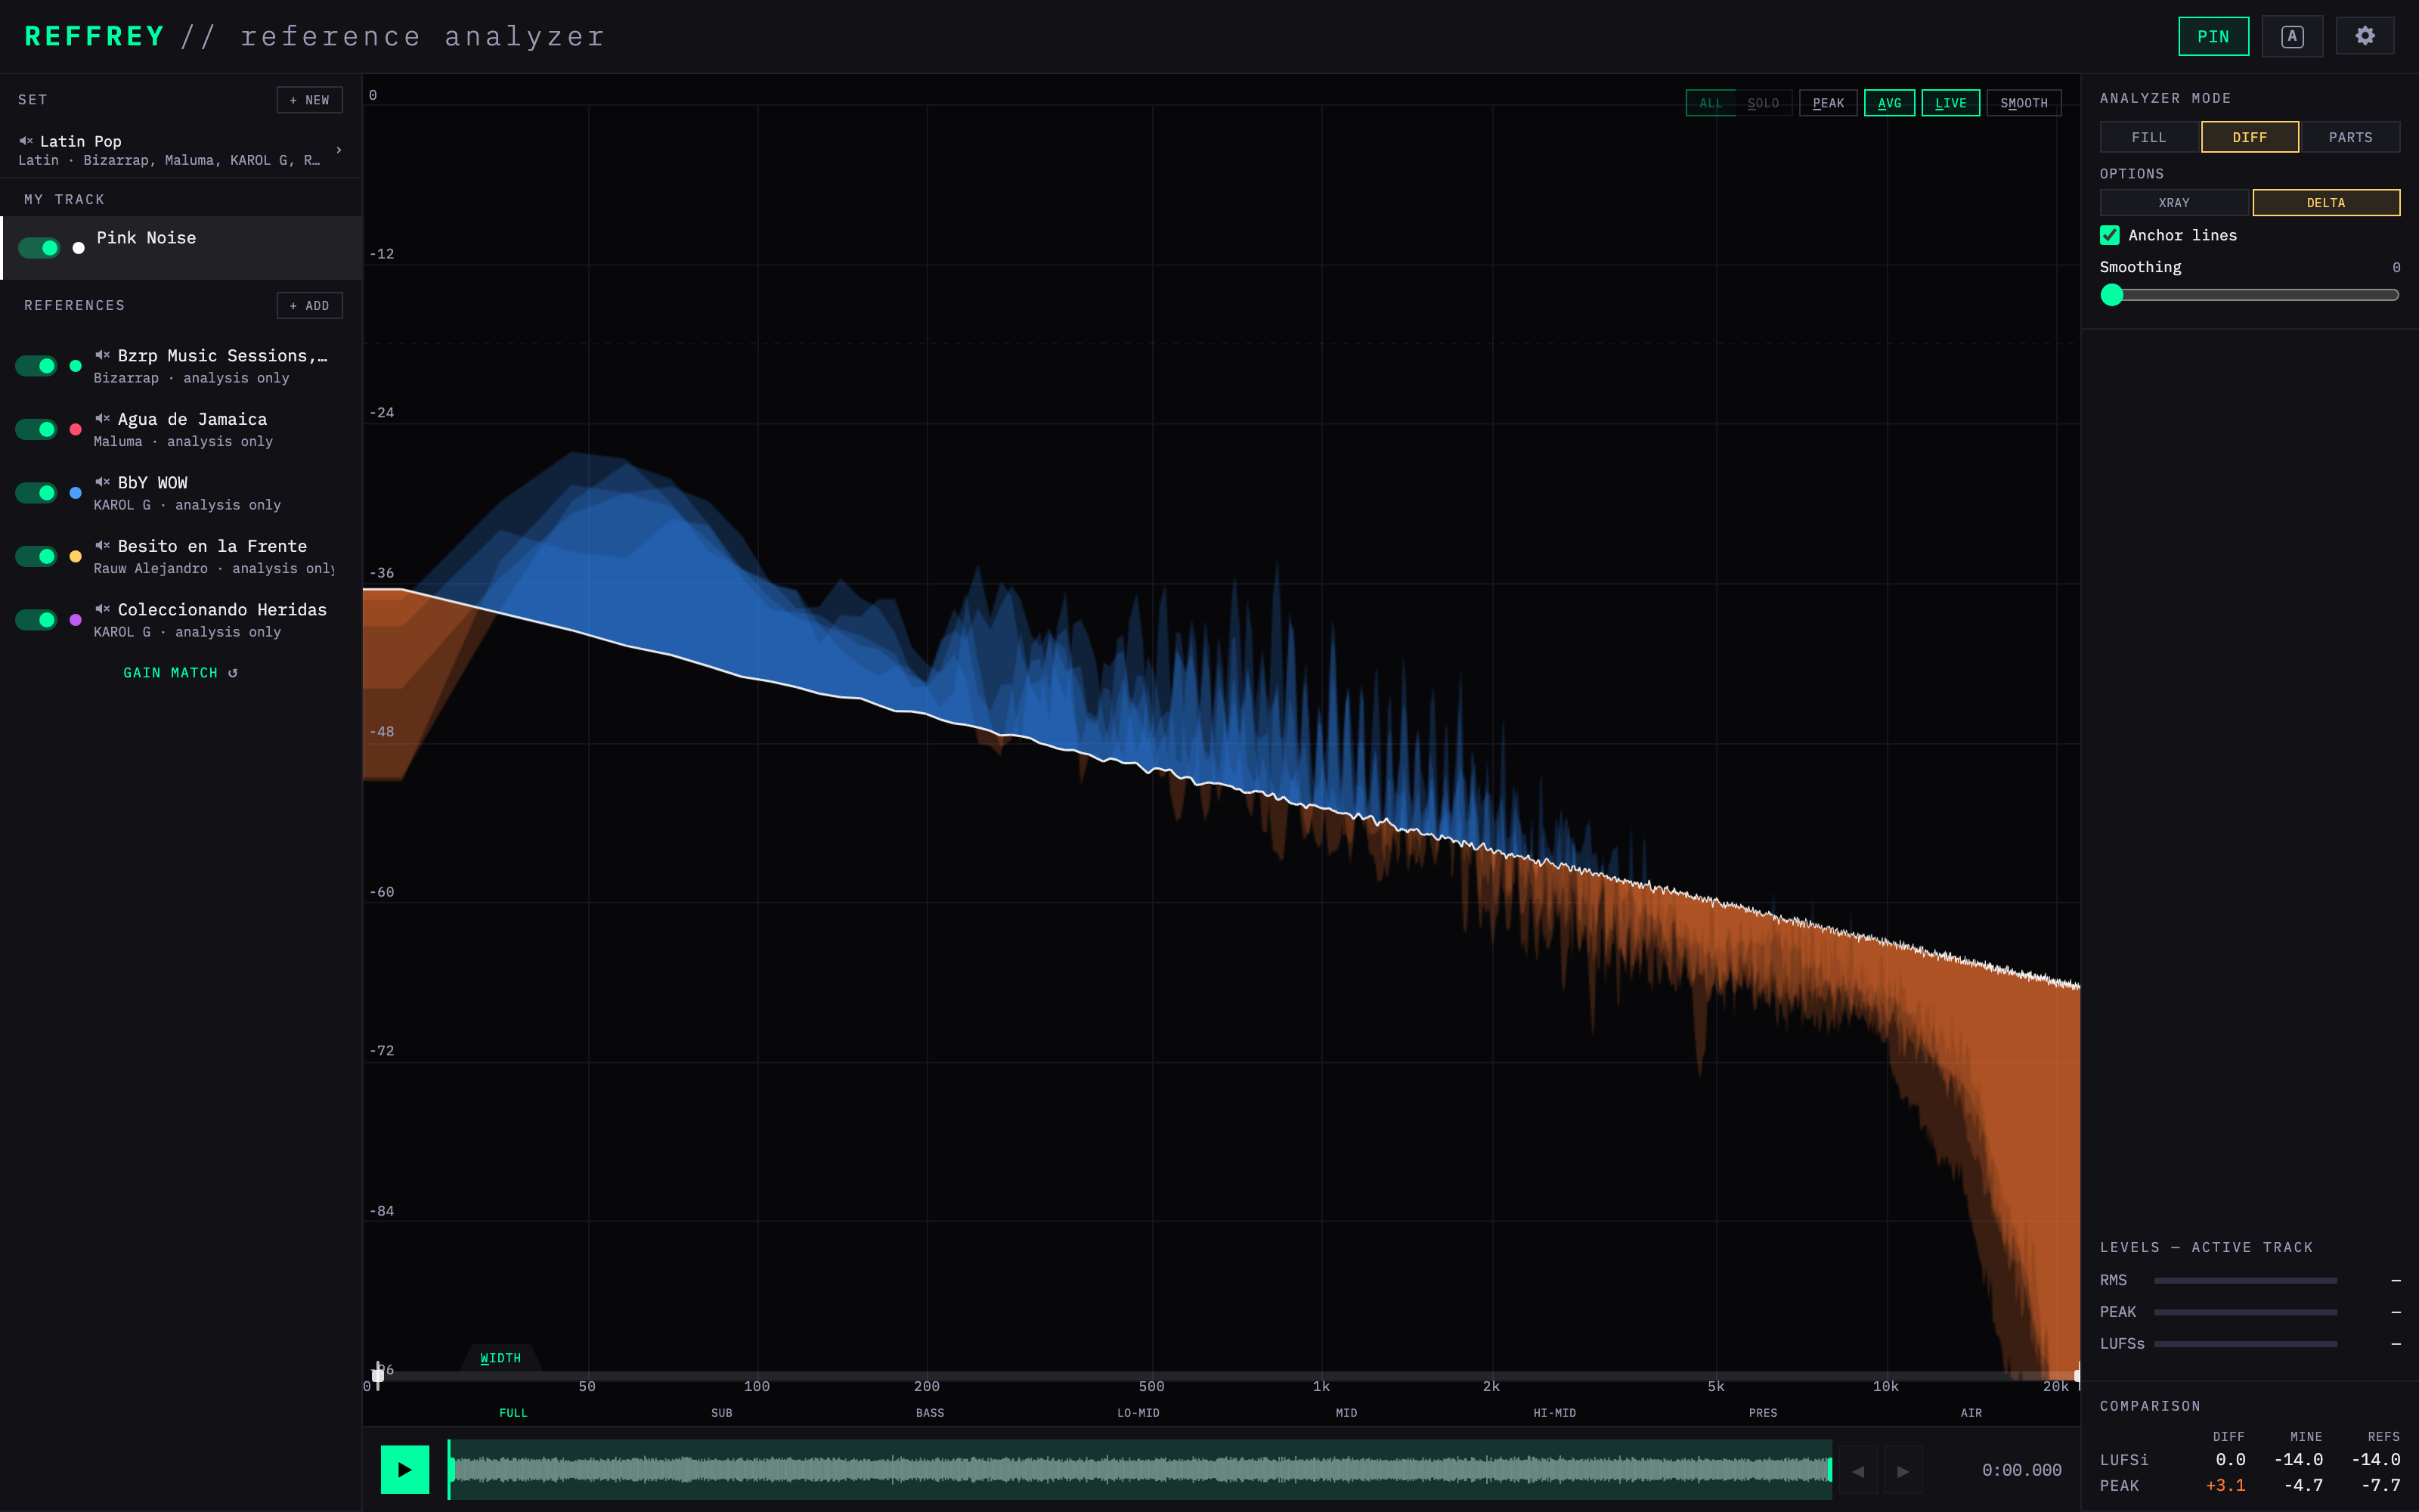Jump to next section with right arrow

click(x=1903, y=1470)
